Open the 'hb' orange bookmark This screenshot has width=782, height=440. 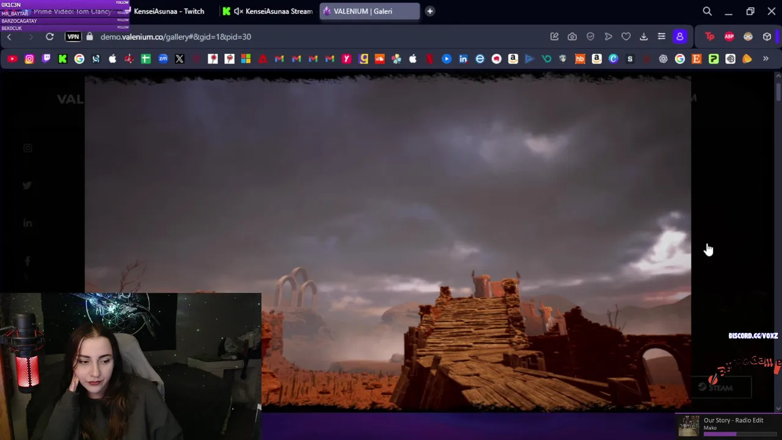click(580, 59)
